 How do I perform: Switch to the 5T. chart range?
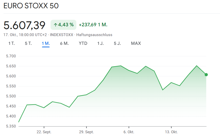click(28, 43)
